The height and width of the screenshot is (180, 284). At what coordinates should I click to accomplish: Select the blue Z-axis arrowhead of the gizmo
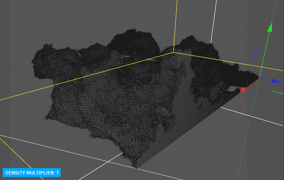click(277, 81)
